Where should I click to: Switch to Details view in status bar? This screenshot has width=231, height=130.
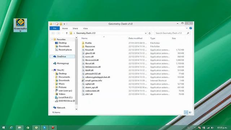point(186,112)
